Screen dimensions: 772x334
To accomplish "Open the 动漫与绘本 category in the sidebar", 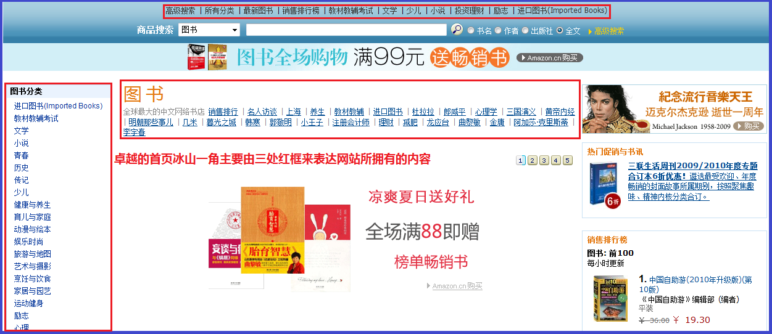I will (x=33, y=229).
